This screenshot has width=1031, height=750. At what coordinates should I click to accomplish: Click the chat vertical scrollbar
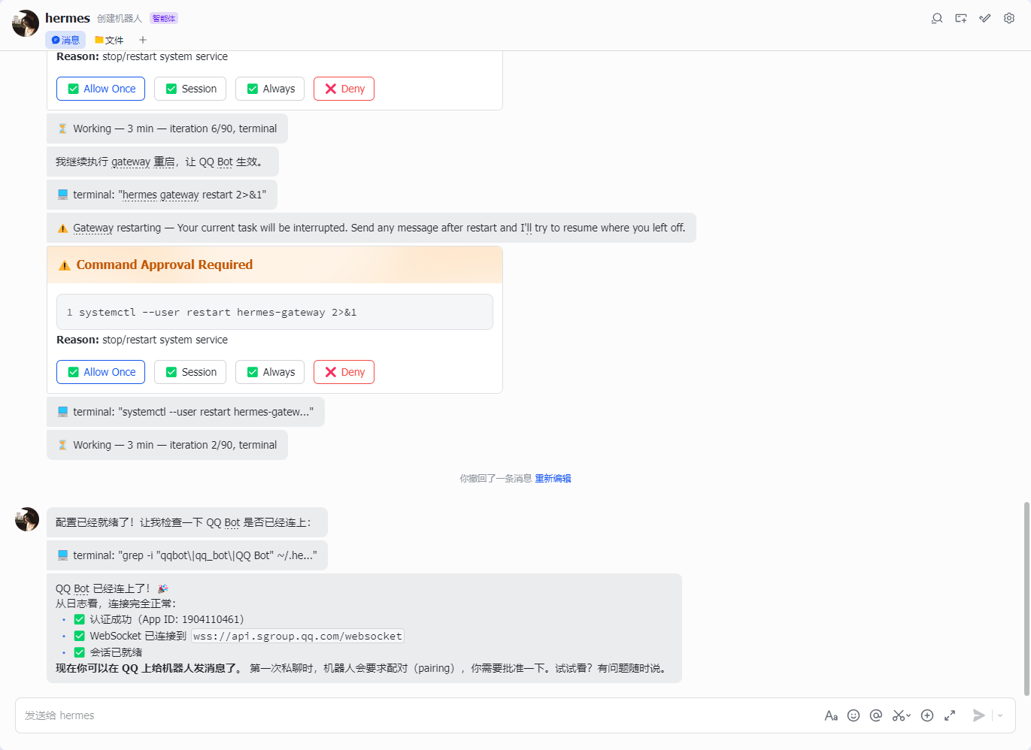click(x=1026, y=599)
